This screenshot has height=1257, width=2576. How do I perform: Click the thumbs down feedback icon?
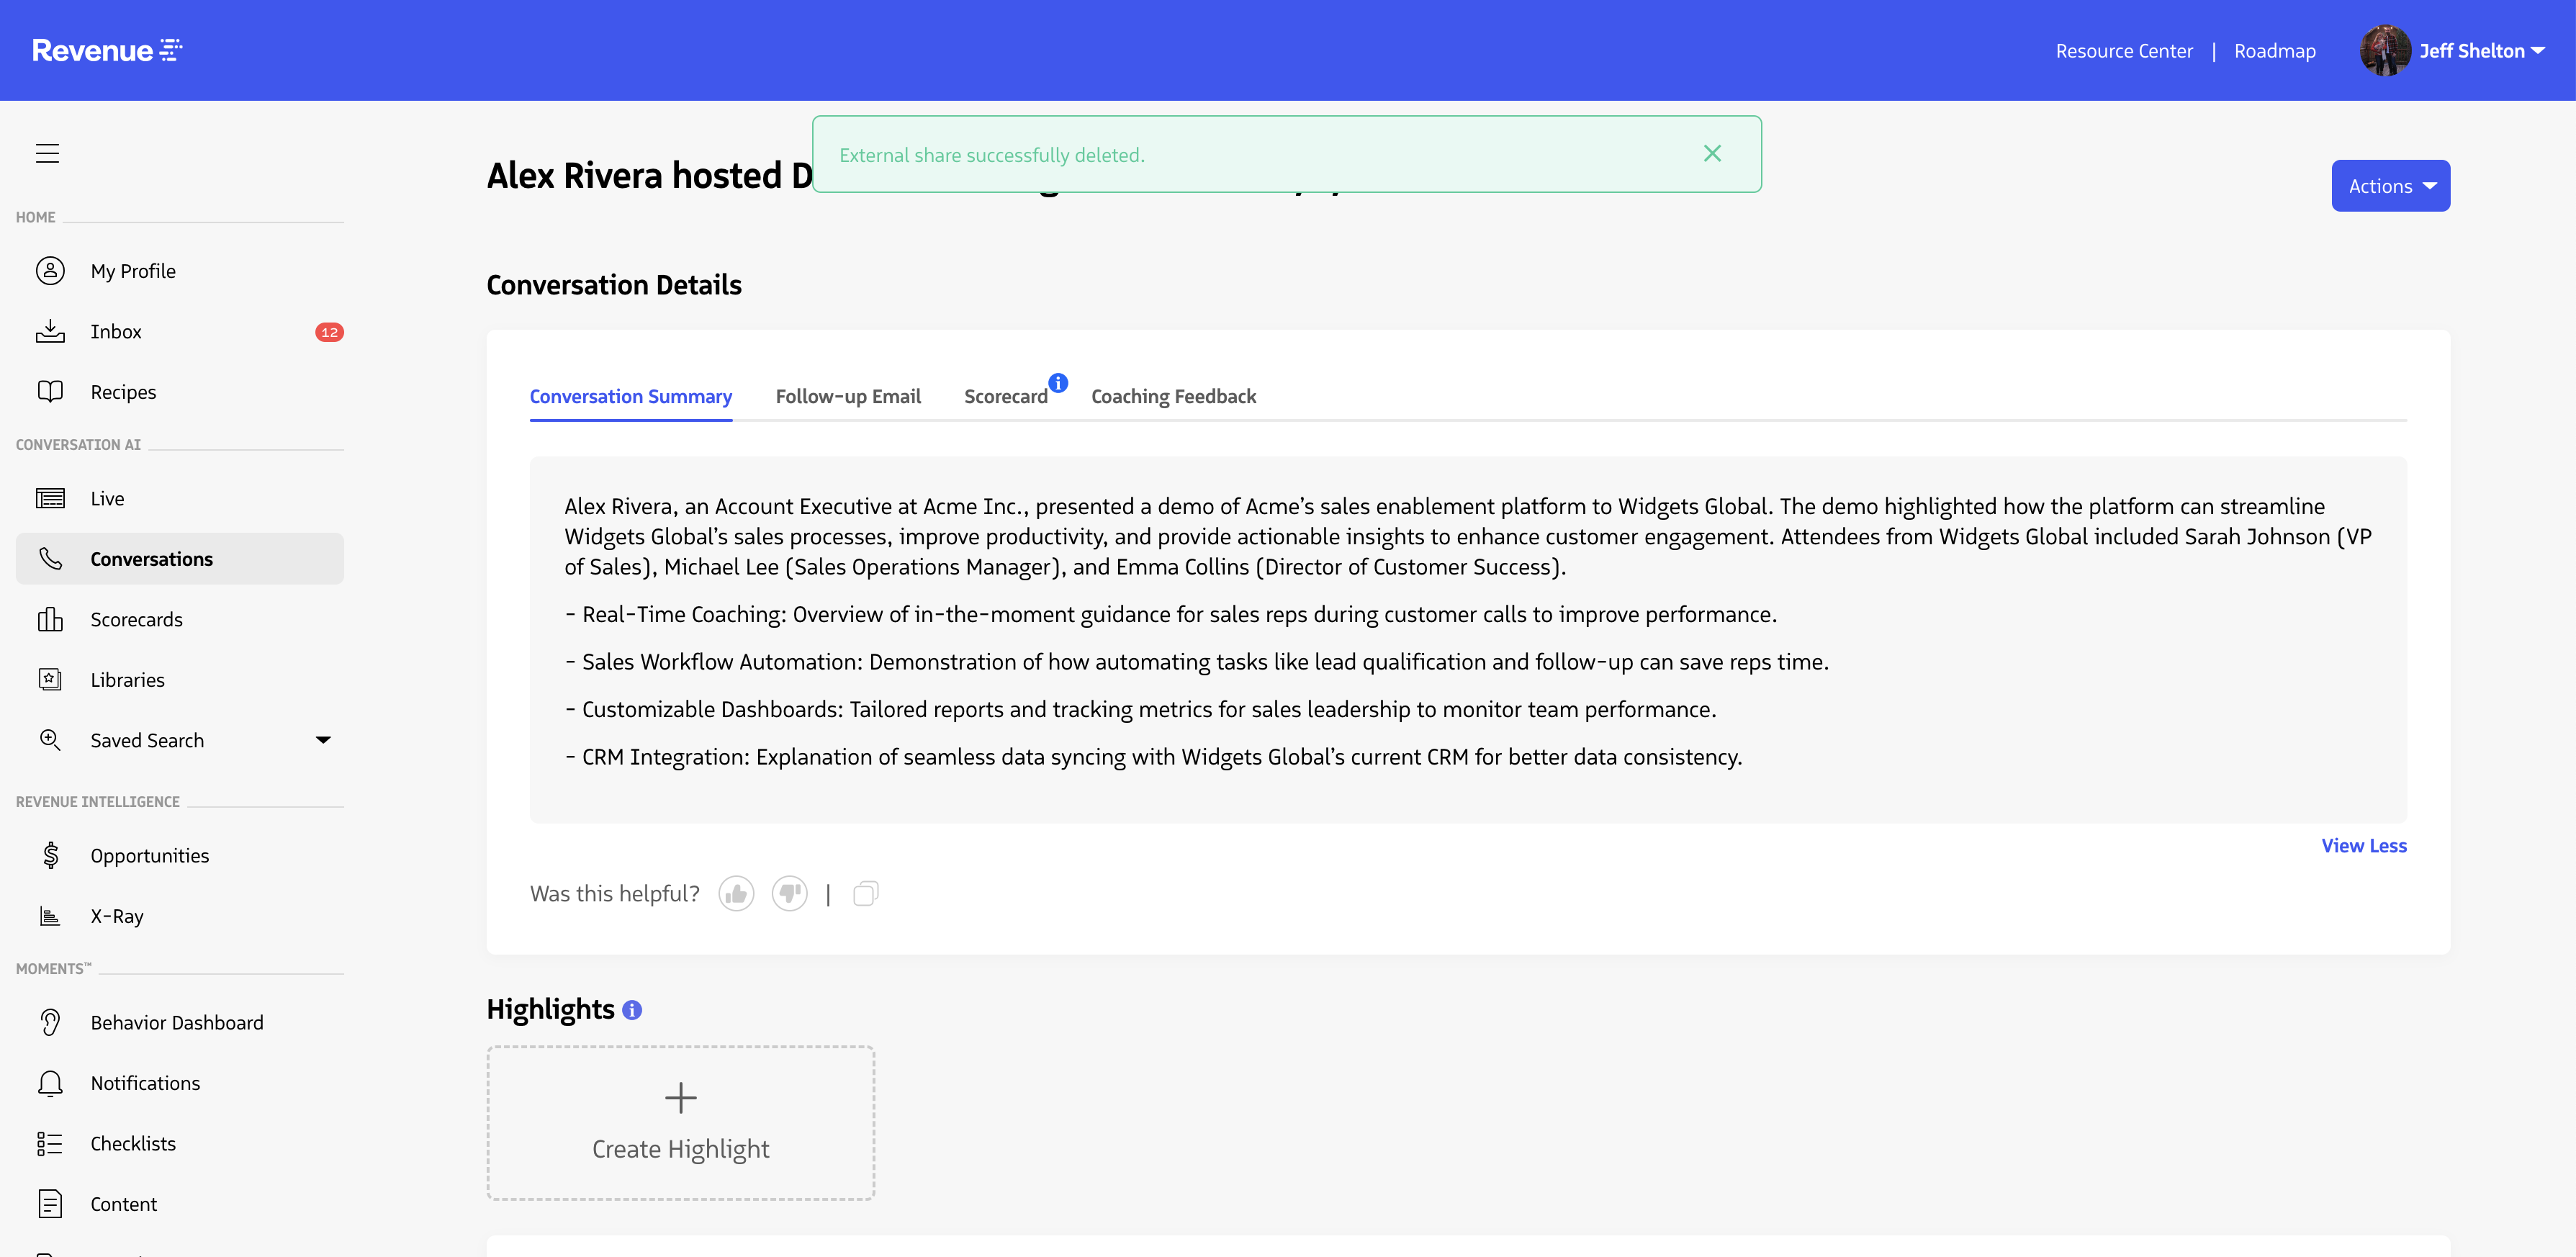coord(789,893)
